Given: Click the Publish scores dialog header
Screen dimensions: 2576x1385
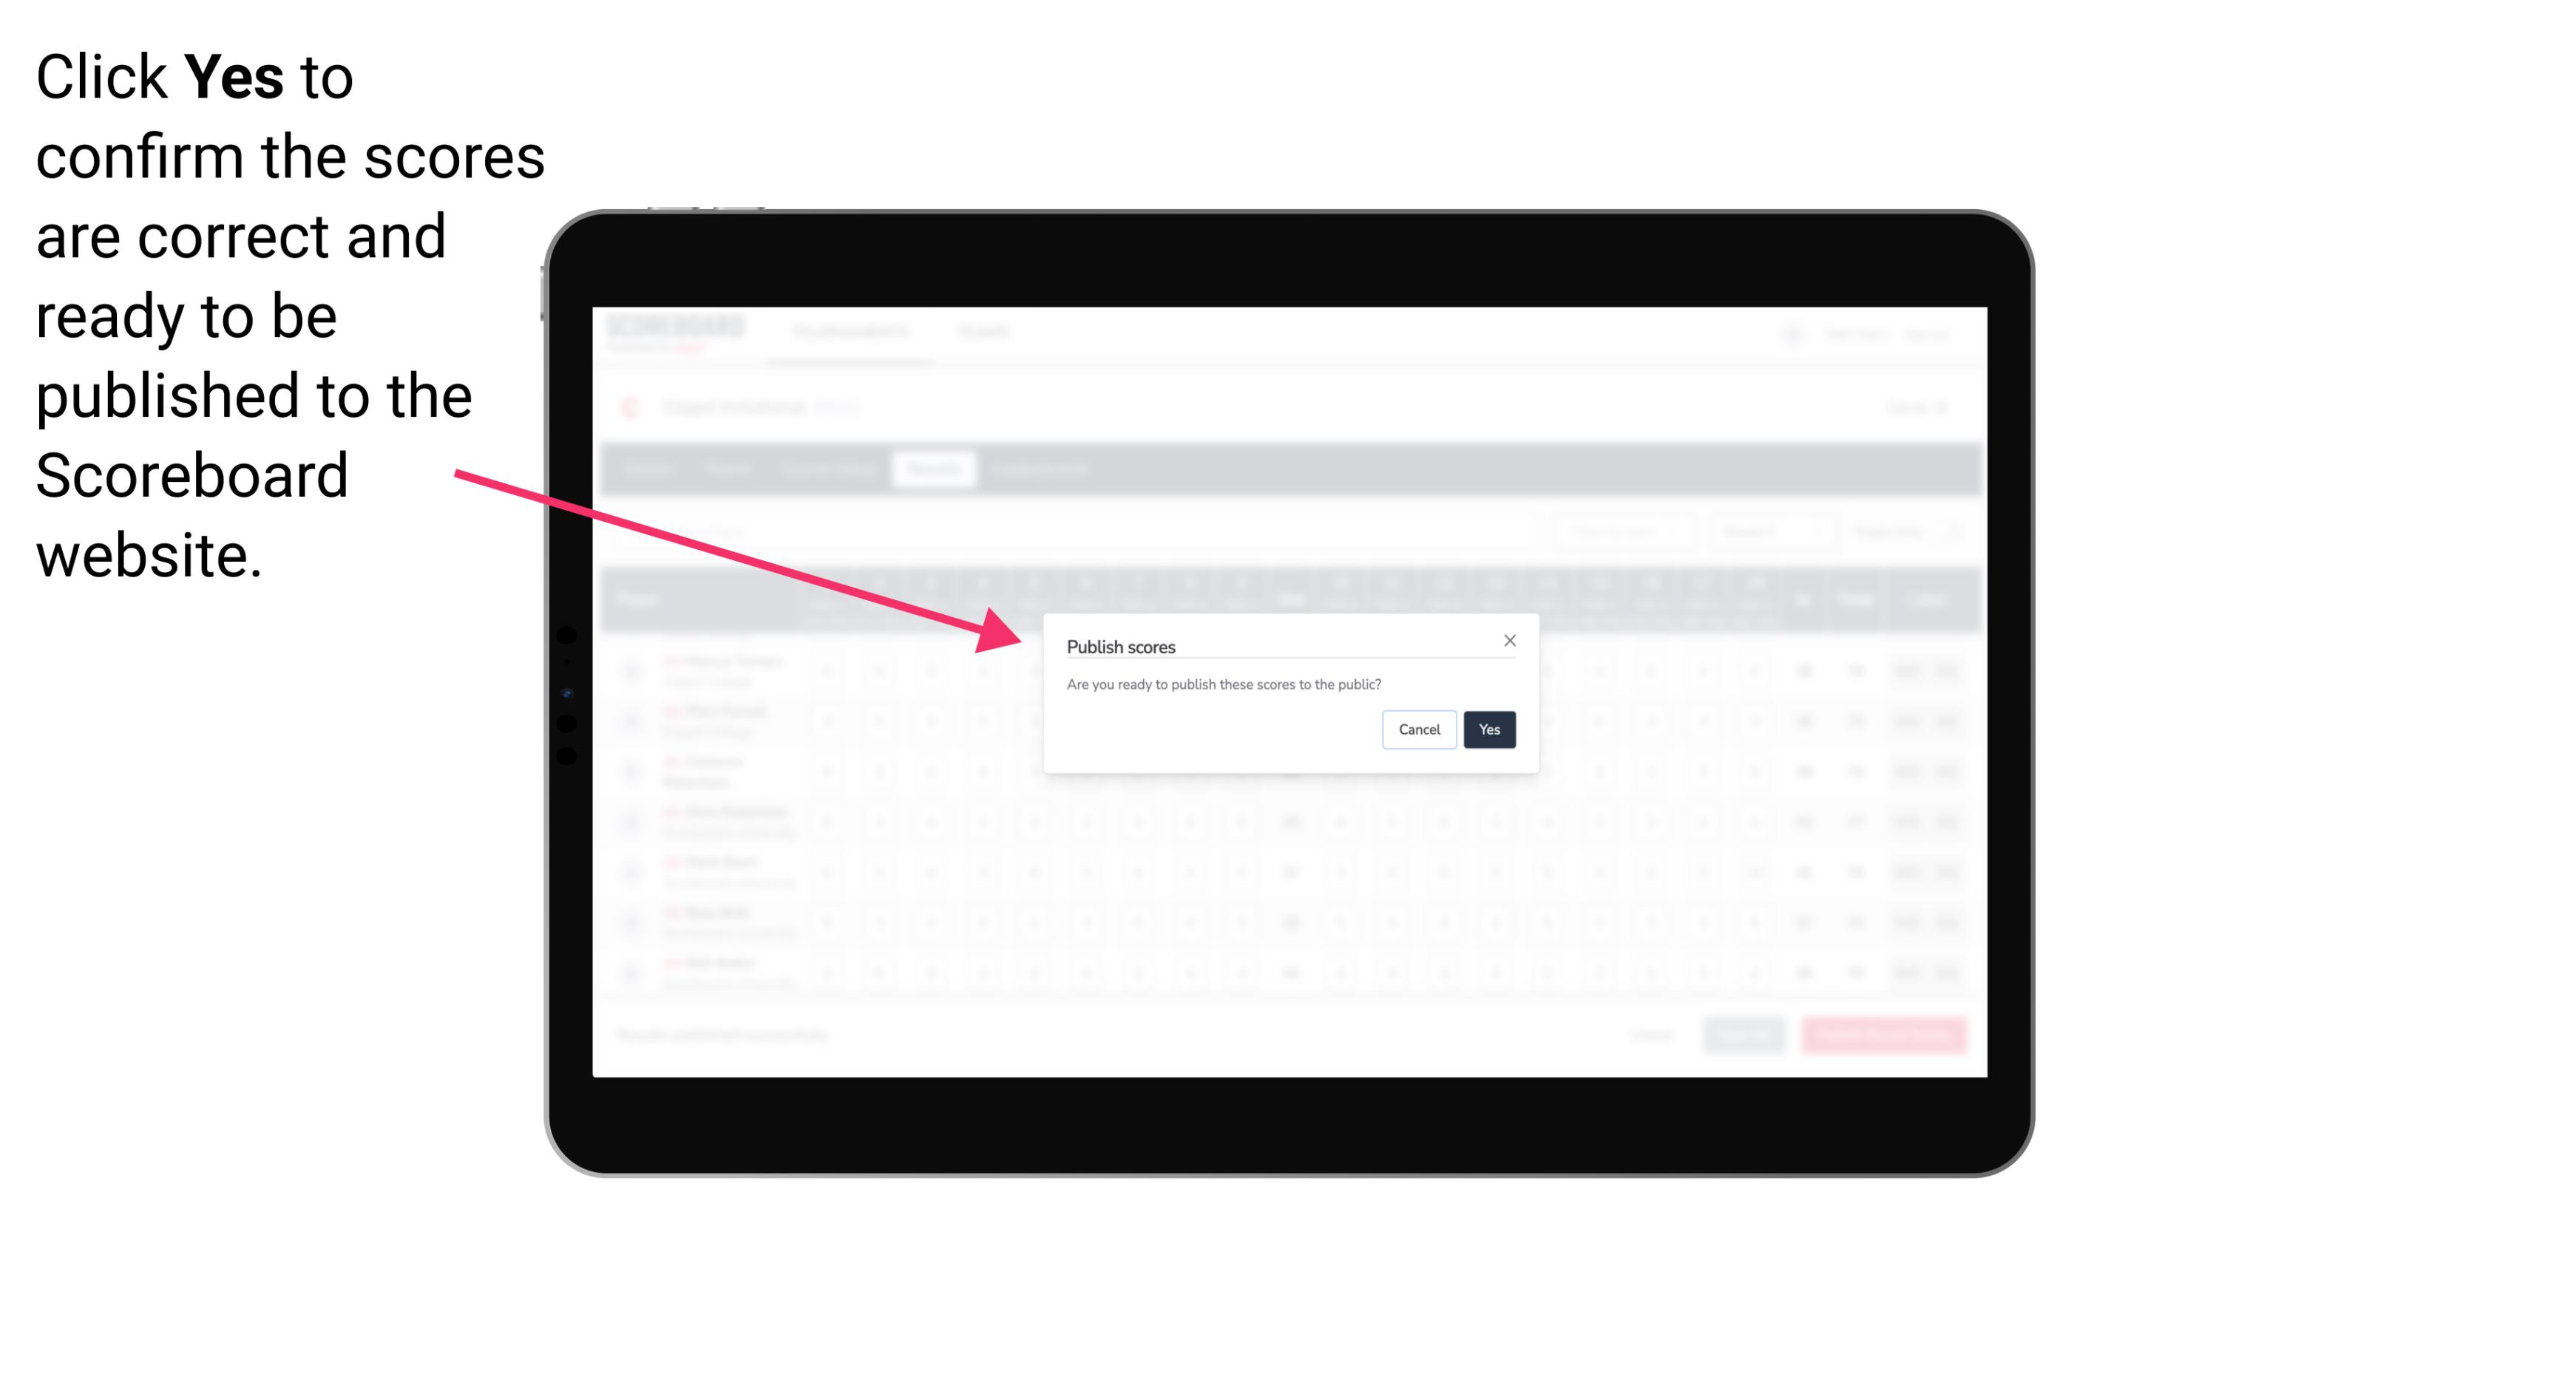Looking at the screenshot, I should click(1121, 644).
